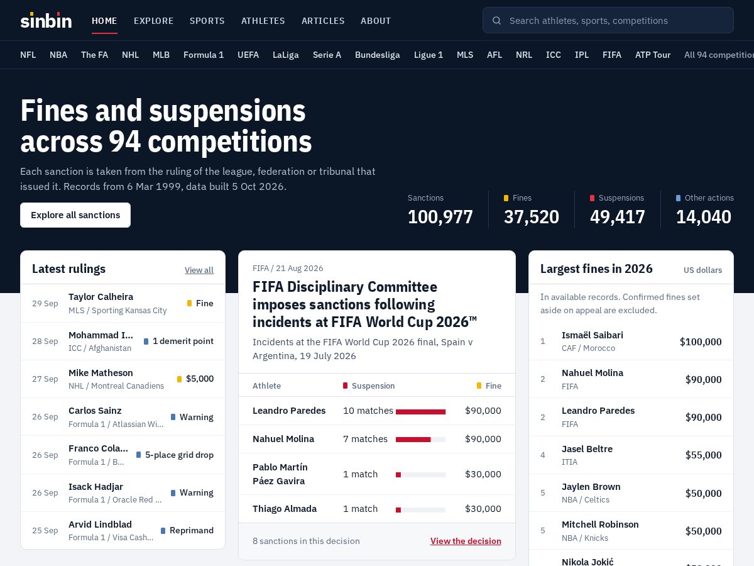754x566 pixels.
Task: Open the Athletes nav item
Action: 263,21
